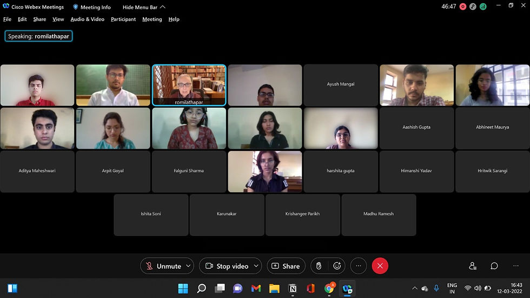
Task: Open Gmail icon on taskbar
Action: pos(256,289)
